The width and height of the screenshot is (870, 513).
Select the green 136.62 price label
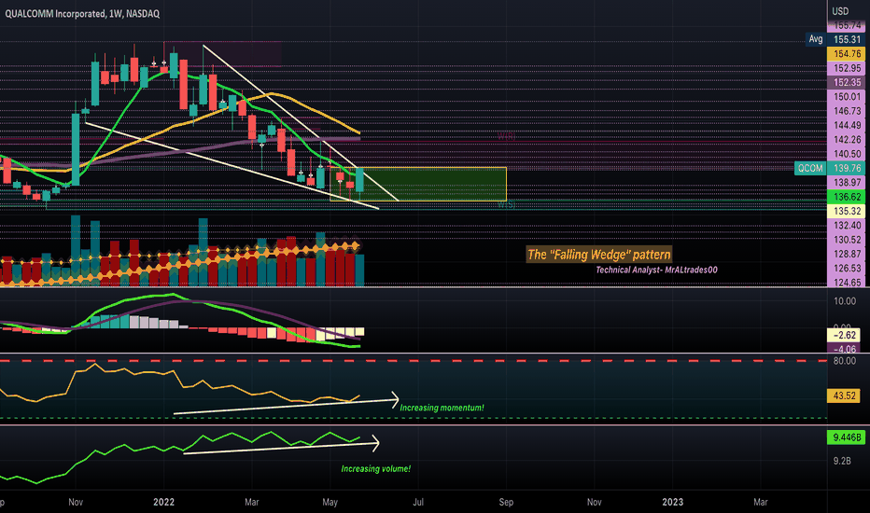point(846,197)
